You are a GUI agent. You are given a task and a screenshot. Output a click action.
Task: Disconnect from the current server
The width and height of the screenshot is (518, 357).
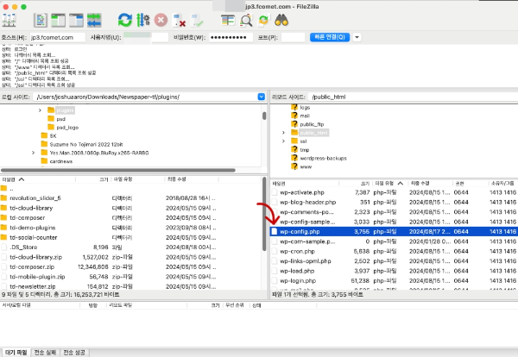tap(179, 21)
